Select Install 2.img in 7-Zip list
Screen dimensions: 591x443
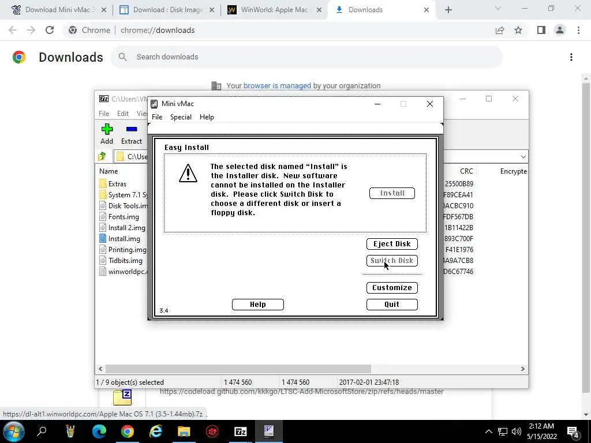pyautogui.click(x=122, y=227)
